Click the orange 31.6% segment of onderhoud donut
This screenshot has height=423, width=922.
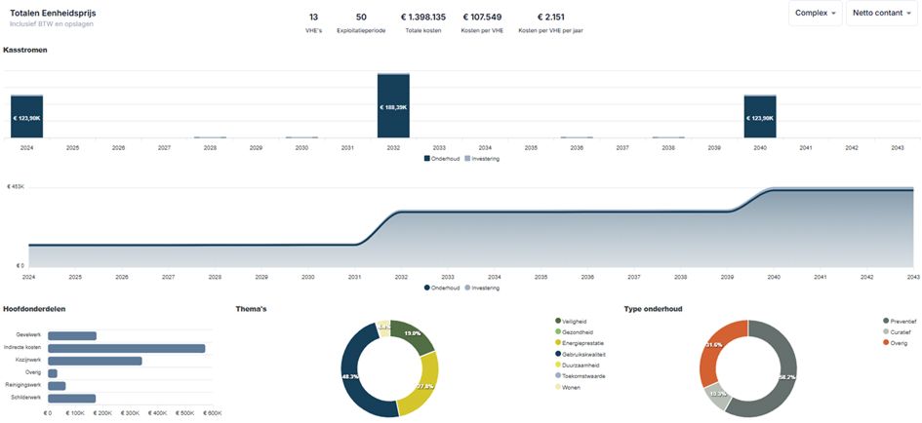coord(712,347)
